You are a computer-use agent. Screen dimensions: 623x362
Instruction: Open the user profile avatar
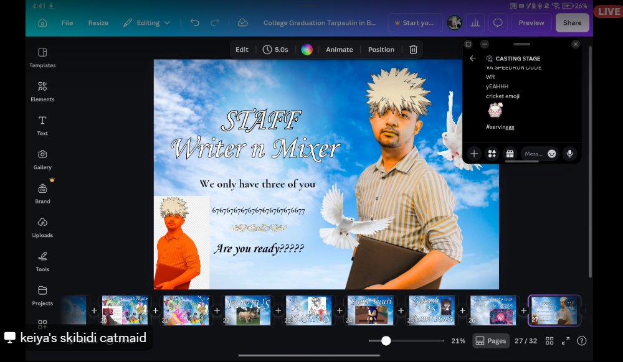[x=455, y=22]
